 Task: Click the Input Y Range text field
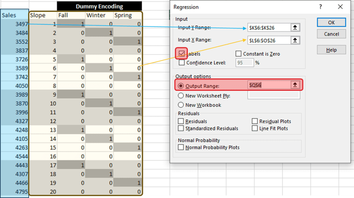[x=268, y=28]
